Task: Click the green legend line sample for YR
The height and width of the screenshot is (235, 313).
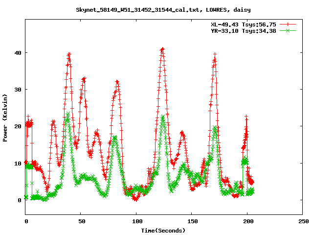Action: coord(288,30)
